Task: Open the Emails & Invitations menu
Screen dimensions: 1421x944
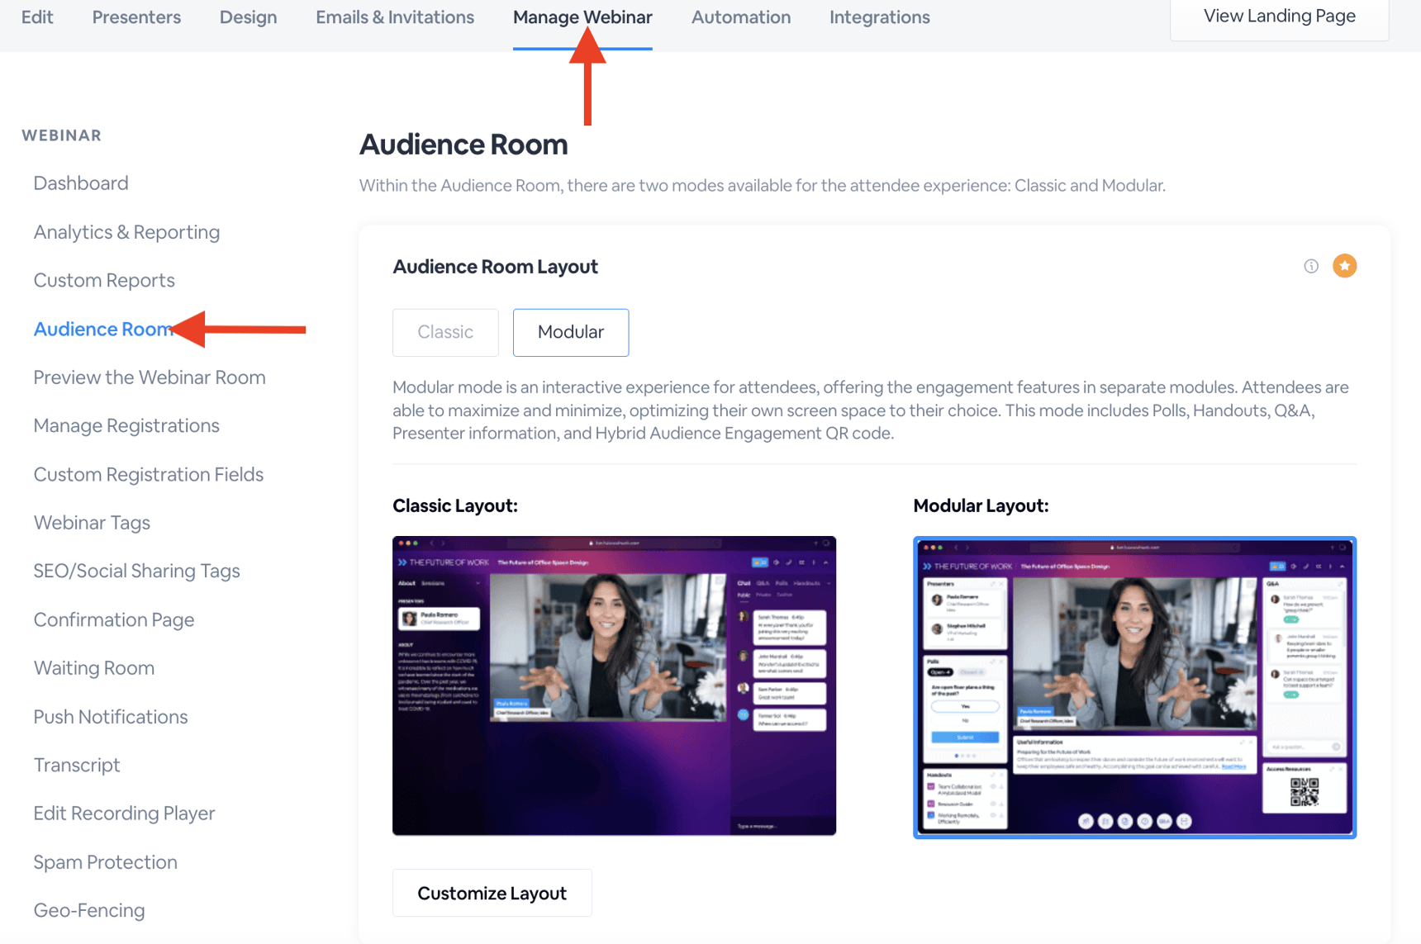Action: point(394,17)
